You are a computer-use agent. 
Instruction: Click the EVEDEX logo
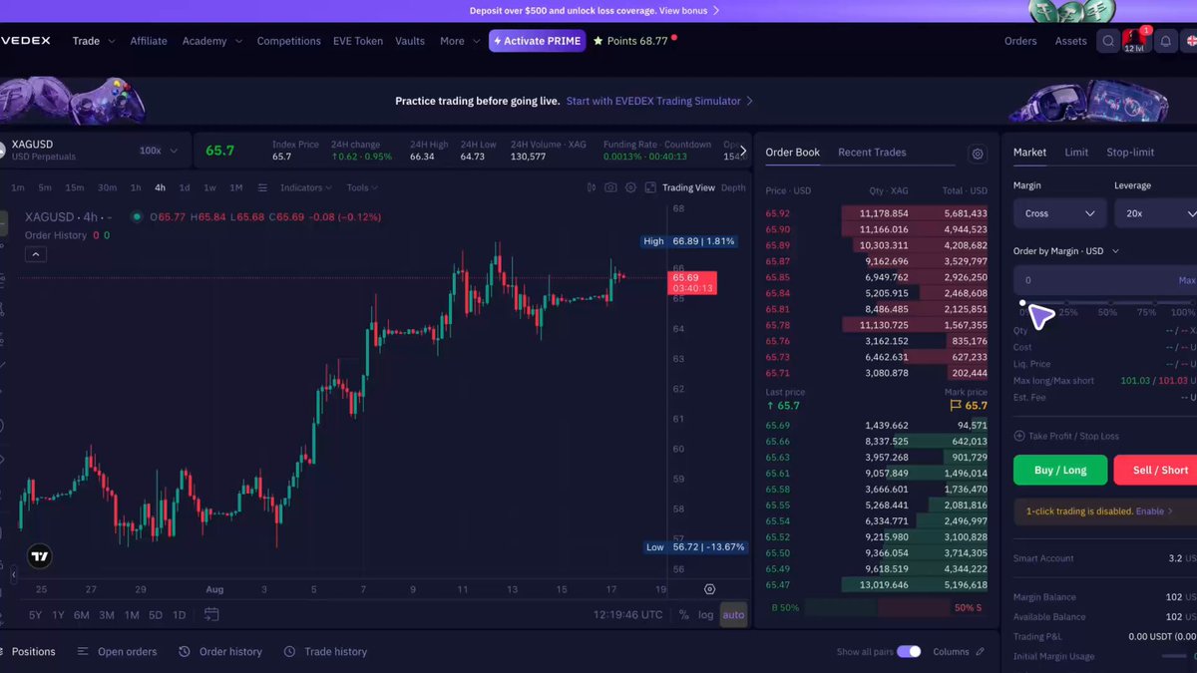pyautogui.click(x=26, y=41)
